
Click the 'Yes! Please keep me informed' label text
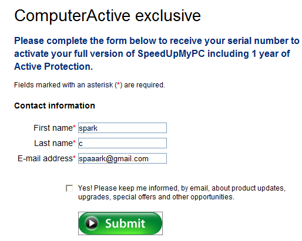[x=182, y=188]
